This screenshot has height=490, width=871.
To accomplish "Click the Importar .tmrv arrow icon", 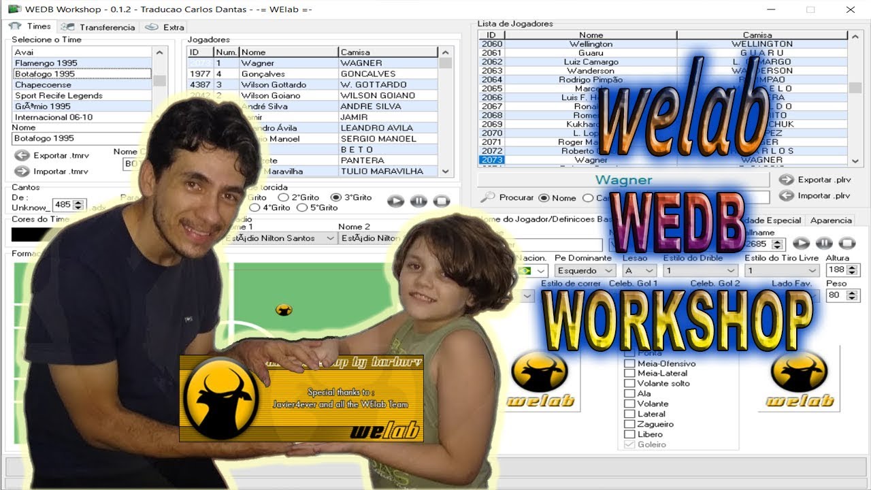I will (22, 171).
